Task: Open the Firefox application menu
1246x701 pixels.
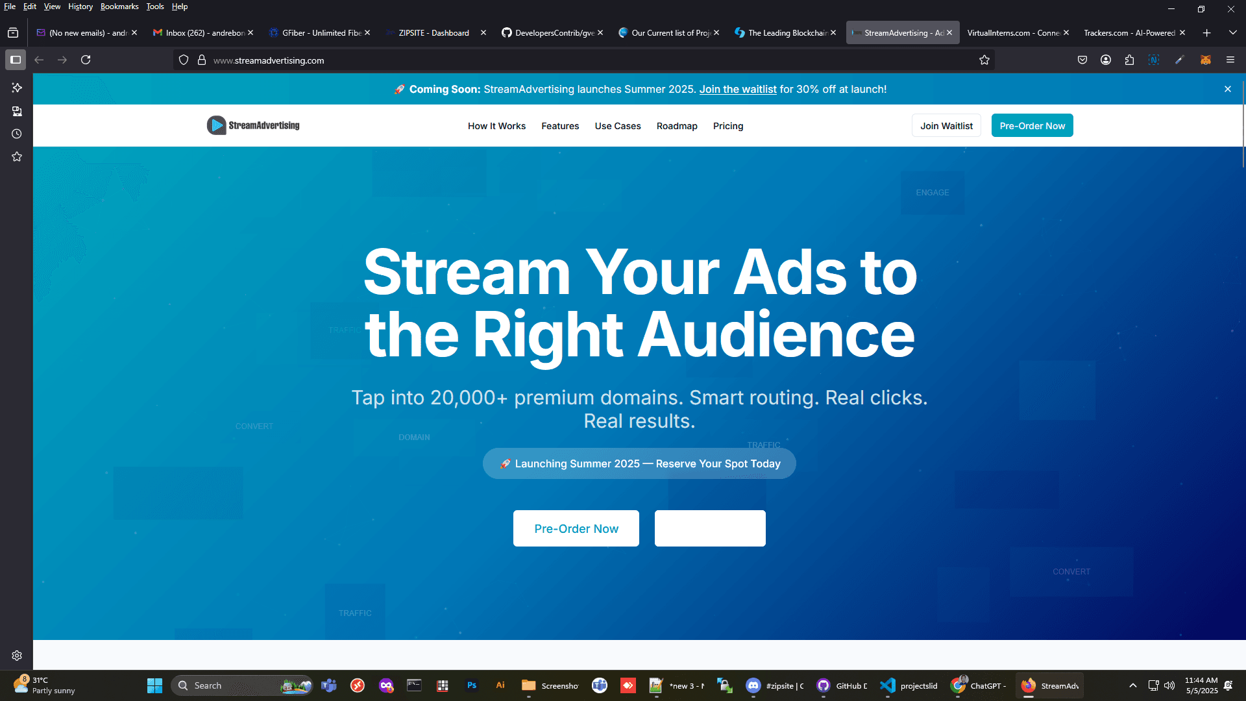Action: click(x=1230, y=60)
